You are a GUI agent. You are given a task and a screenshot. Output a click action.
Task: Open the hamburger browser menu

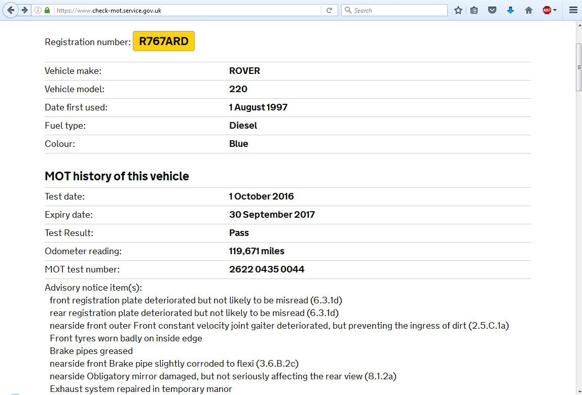[573, 11]
